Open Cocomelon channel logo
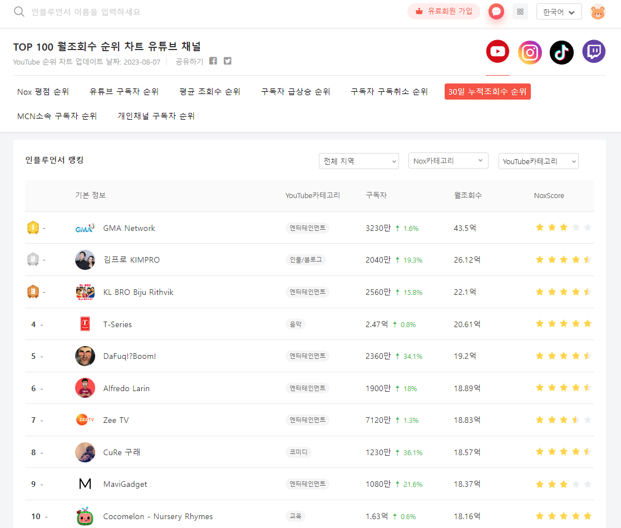The width and height of the screenshot is (621, 528). pyautogui.click(x=85, y=516)
